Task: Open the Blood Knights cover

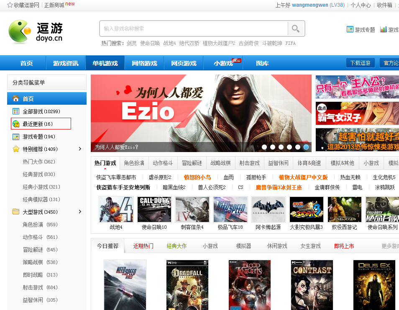Action: [250, 285]
